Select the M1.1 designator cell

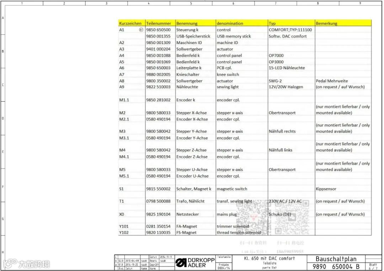124,100
